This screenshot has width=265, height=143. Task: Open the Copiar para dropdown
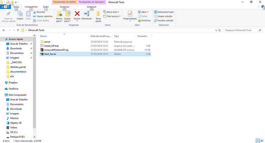[67, 20]
